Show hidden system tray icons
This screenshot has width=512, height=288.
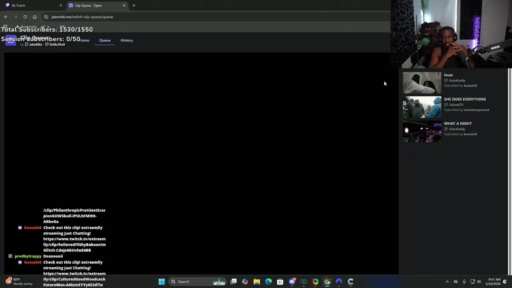[447, 282]
